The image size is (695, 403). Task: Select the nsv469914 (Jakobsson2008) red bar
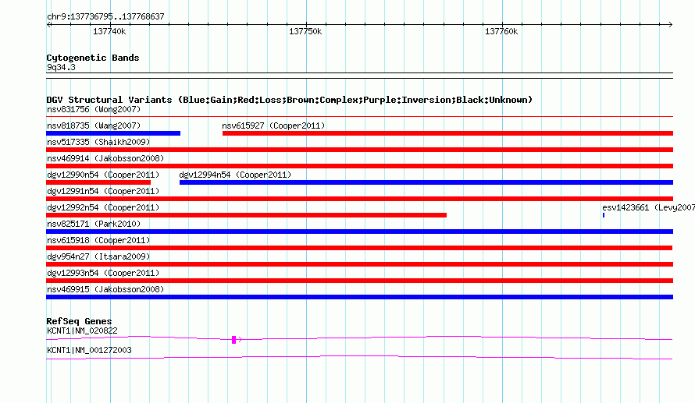(359, 166)
